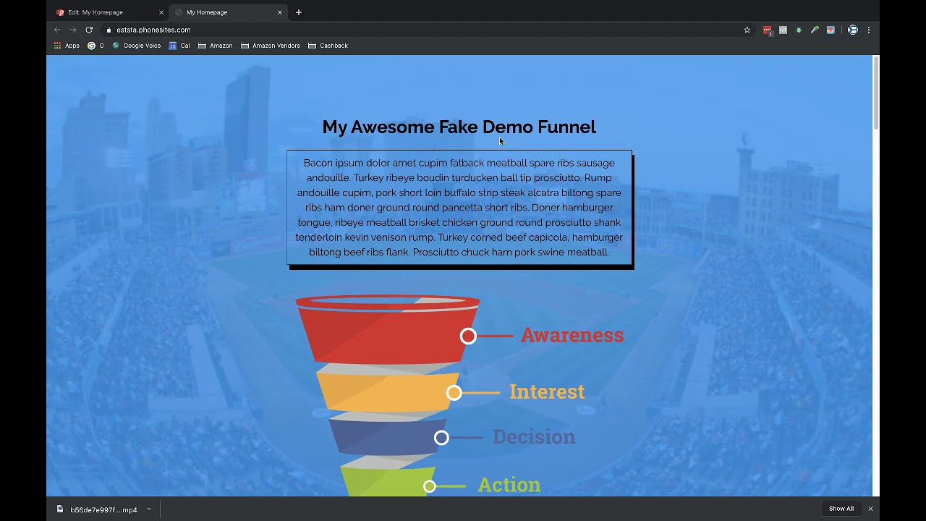Open the Google Voice bookmark
The image size is (926, 521).
coord(136,46)
